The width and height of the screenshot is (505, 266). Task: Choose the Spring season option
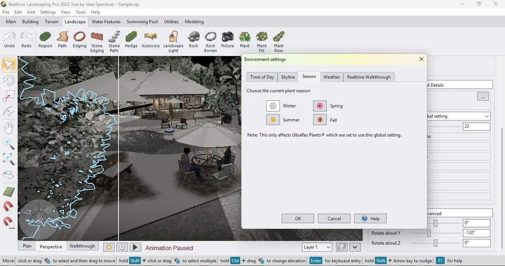pos(320,106)
